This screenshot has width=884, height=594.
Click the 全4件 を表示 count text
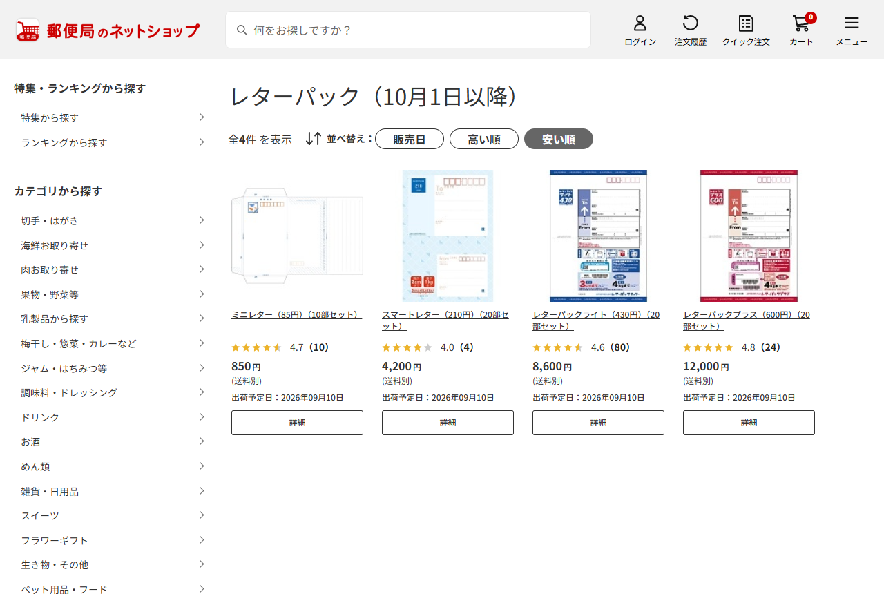(260, 139)
